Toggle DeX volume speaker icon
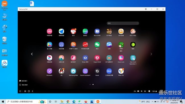The image size is (185, 104). pyautogui.click(x=141, y=91)
